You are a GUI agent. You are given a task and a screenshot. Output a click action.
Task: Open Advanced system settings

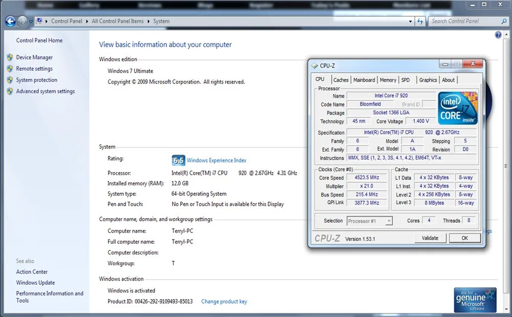tap(46, 91)
